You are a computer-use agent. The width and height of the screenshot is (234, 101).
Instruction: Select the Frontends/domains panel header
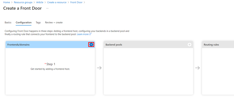pos(50,45)
